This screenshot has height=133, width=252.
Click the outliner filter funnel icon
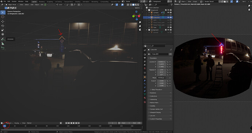pos(172,5)
